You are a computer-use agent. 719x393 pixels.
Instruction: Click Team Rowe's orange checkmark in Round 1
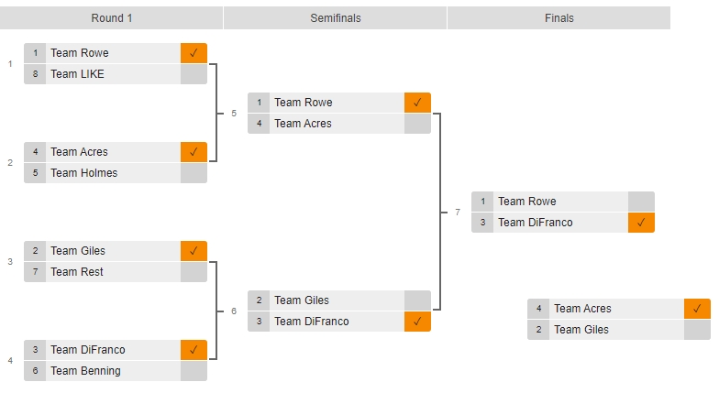[194, 53]
